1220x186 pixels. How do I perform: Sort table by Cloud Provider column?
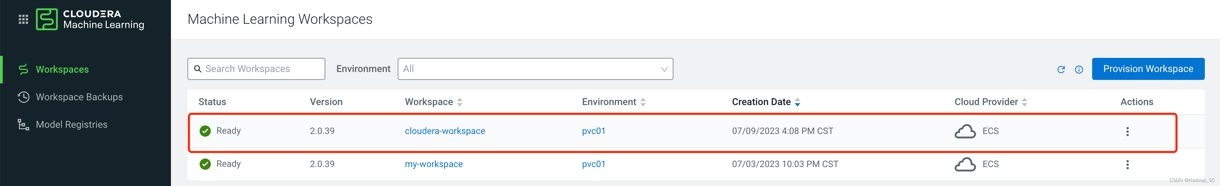click(x=1024, y=102)
